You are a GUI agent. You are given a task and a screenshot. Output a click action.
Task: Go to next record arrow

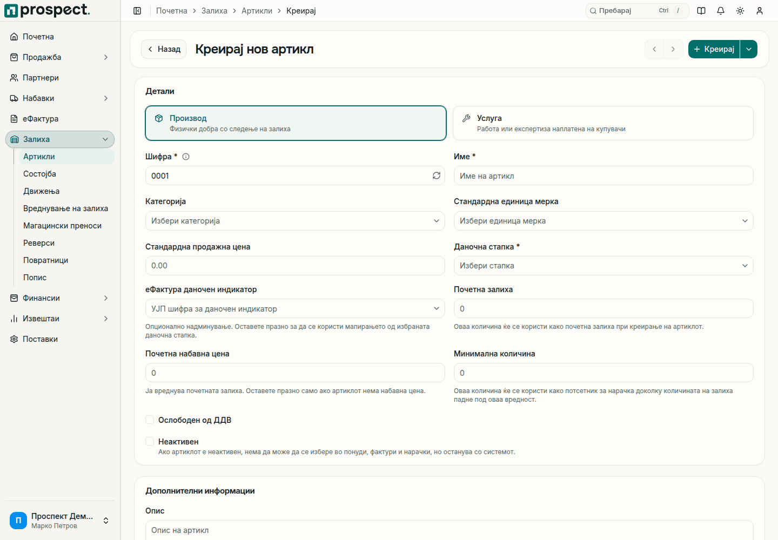(673, 49)
